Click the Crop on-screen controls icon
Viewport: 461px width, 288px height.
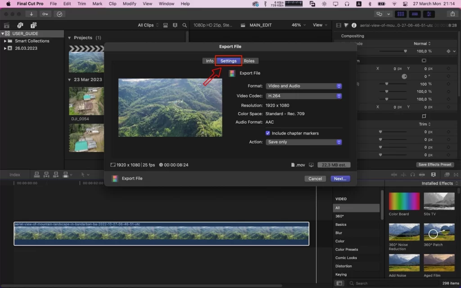click(x=424, y=116)
